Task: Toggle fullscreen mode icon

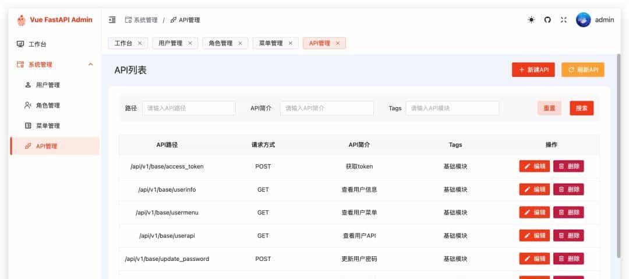Action: [x=564, y=20]
